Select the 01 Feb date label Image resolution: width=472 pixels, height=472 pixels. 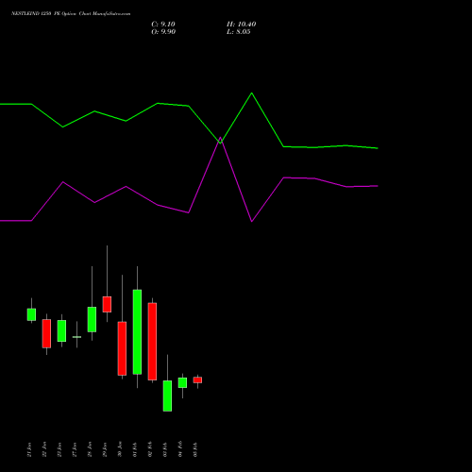(135, 449)
